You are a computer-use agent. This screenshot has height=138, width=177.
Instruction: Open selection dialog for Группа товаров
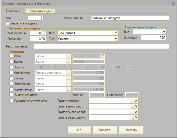point(132,101)
